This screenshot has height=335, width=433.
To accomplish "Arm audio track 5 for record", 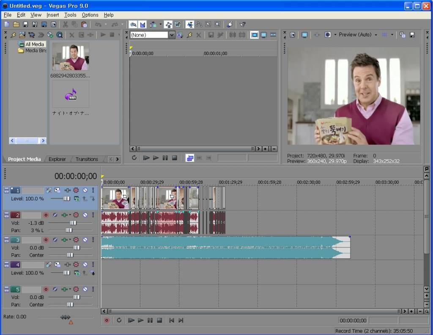I will point(46,289).
